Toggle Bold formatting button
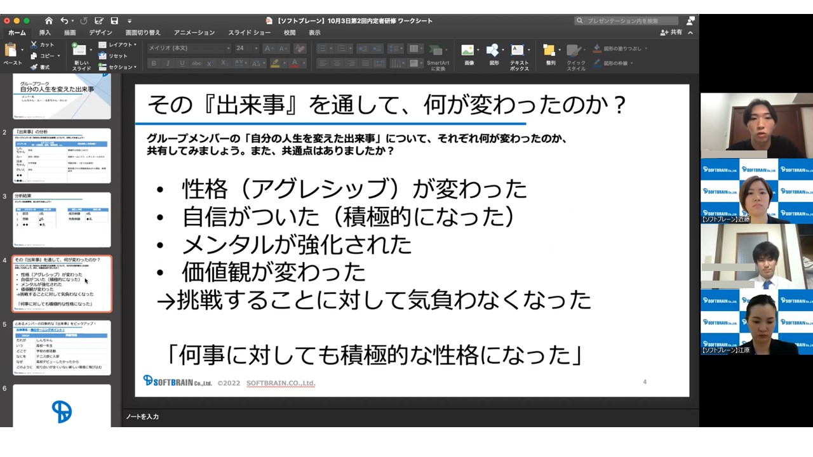The image size is (813, 457). (154, 63)
